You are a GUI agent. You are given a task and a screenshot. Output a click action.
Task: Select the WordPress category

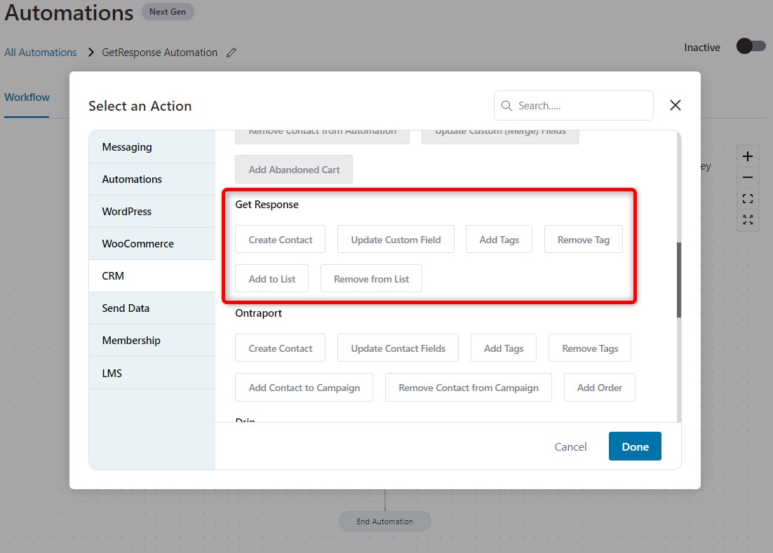152,211
